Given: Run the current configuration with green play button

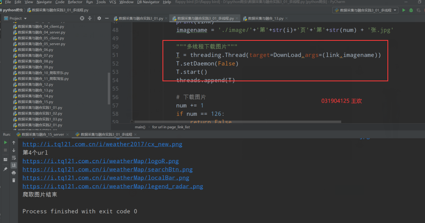Looking at the screenshot, I should (404, 10).
